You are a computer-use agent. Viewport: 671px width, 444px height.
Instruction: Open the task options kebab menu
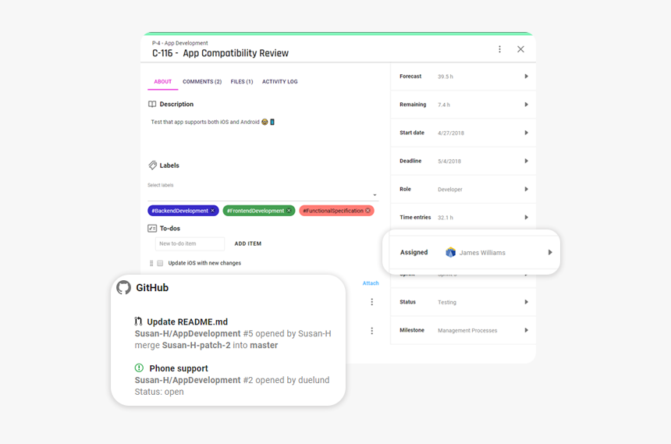pyautogui.click(x=500, y=49)
